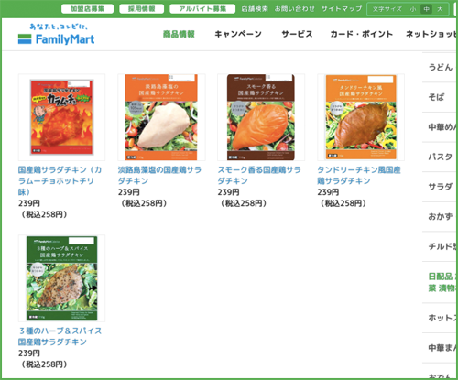Set text size to 小 (small)
The image size is (458, 380).
click(x=413, y=9)
